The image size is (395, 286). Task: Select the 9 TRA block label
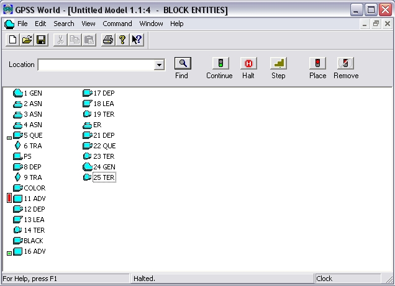pyautogui.click(x=33, y=177)
